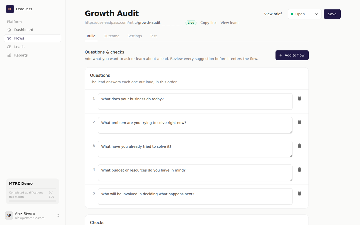This screenshot has height=225, width=360.
Task: Click the Checks section heading
Action: tap(97, 222)
